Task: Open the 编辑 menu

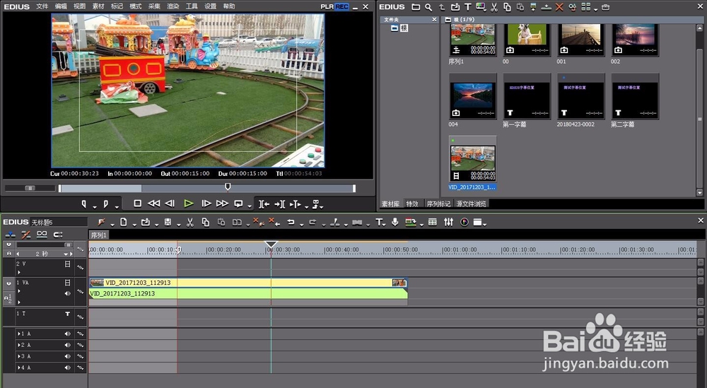Action: click(61, 6)
